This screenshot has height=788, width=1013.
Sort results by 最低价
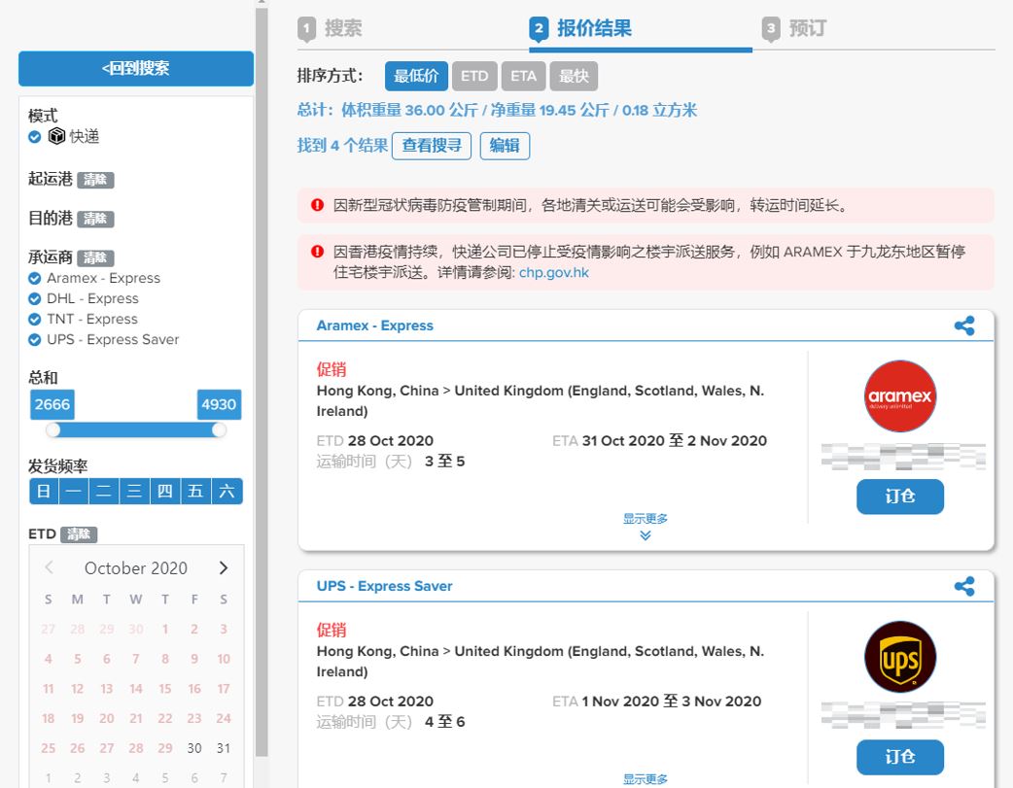pyautogui.click(x=416, y=76)
